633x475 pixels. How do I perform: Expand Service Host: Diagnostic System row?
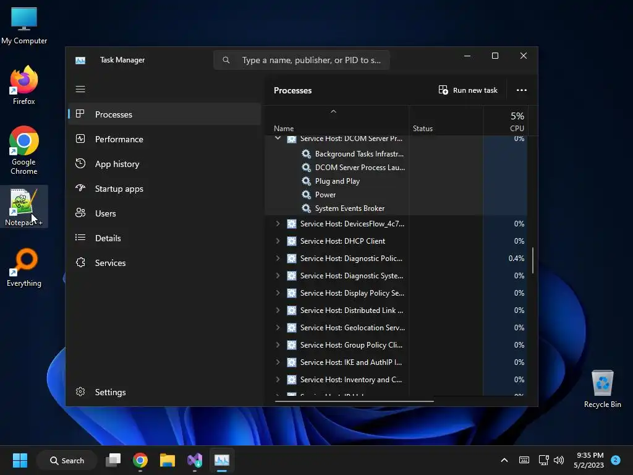(x=278, y=275)
